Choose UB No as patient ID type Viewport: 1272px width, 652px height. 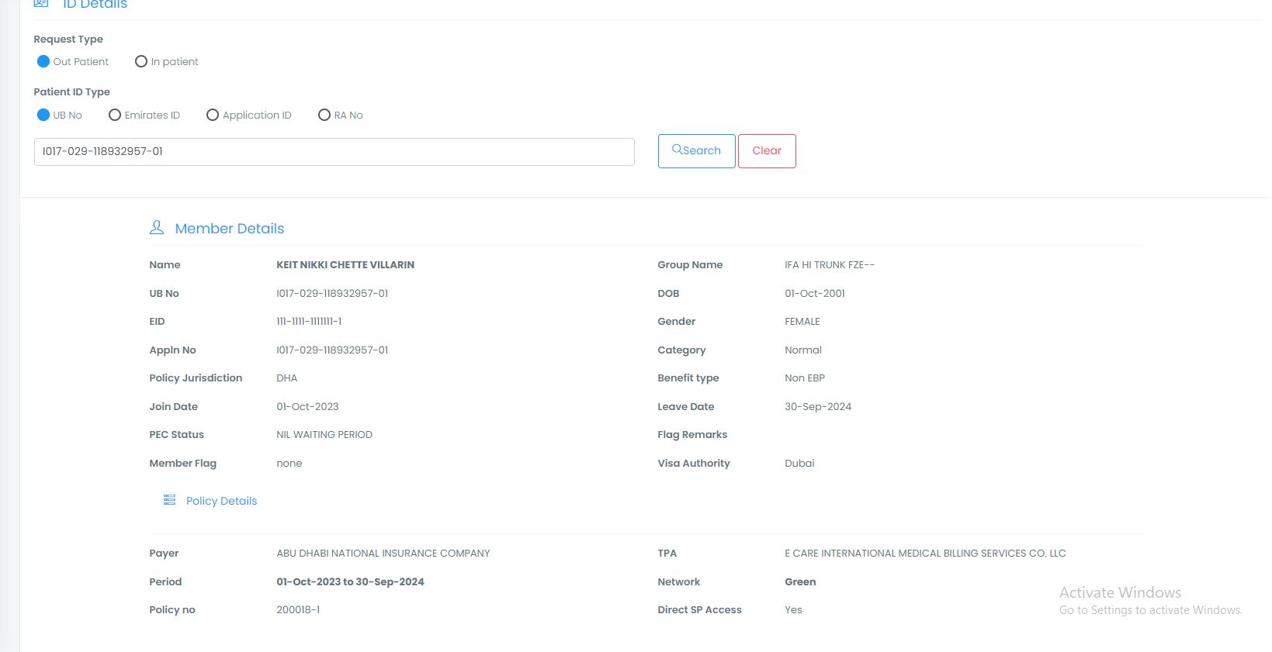43,115
